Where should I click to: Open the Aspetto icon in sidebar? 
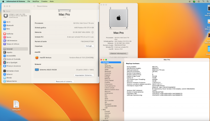coord(4,52)
